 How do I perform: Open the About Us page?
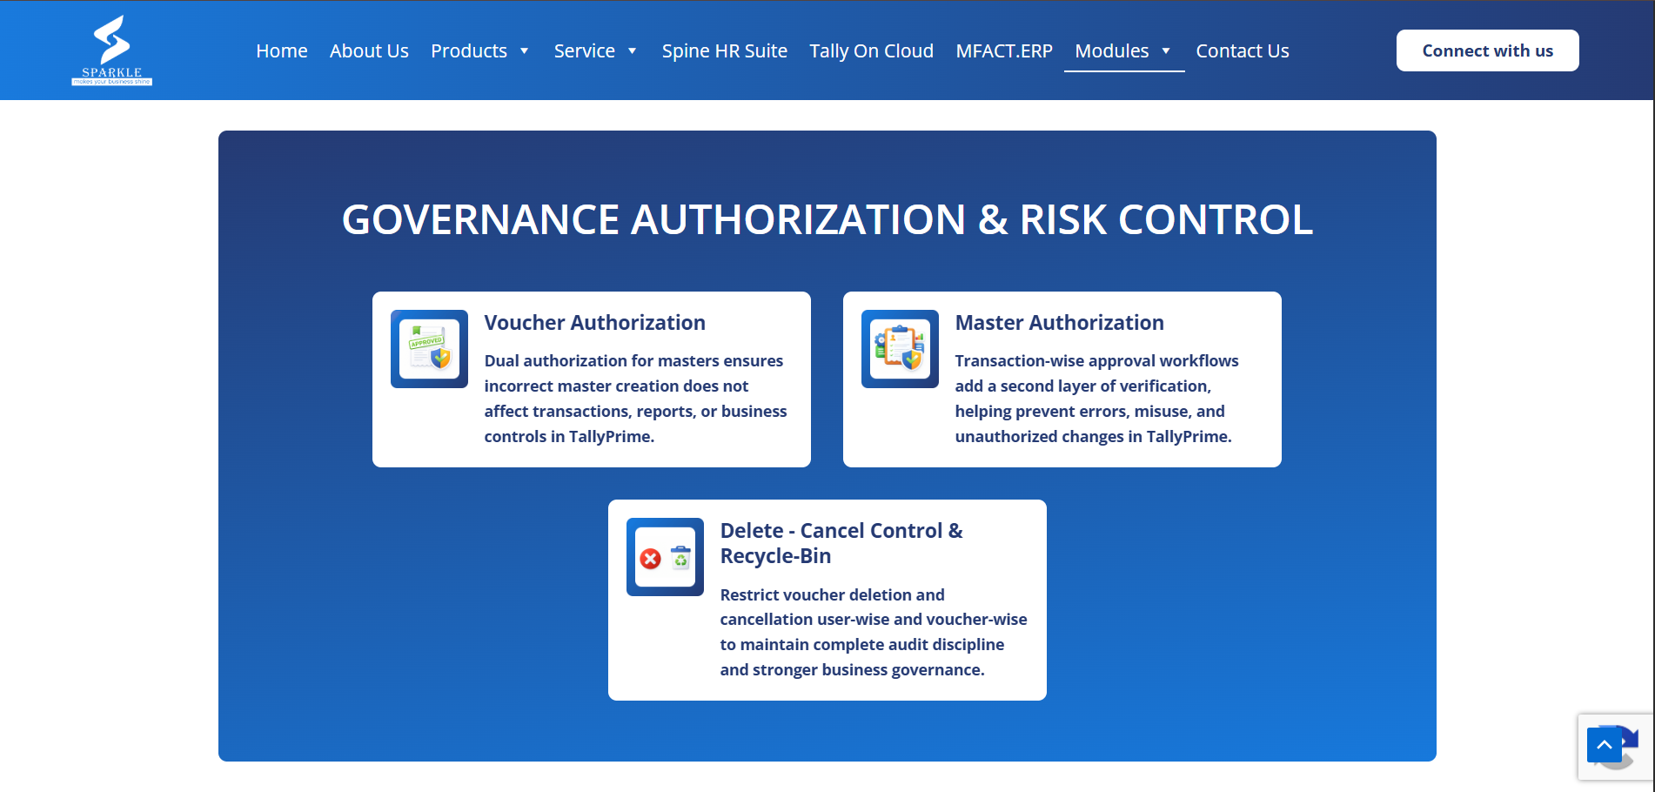[x=369, y=50]
